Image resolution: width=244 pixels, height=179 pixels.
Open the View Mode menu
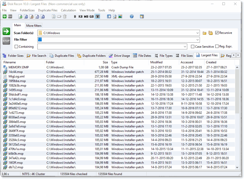click(87, 10)
